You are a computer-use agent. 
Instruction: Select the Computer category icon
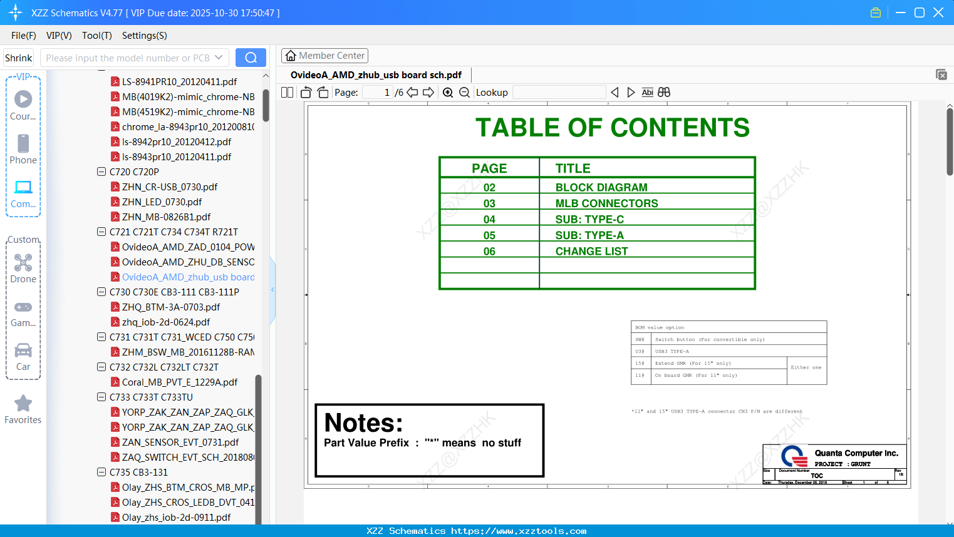coord(23,193)
